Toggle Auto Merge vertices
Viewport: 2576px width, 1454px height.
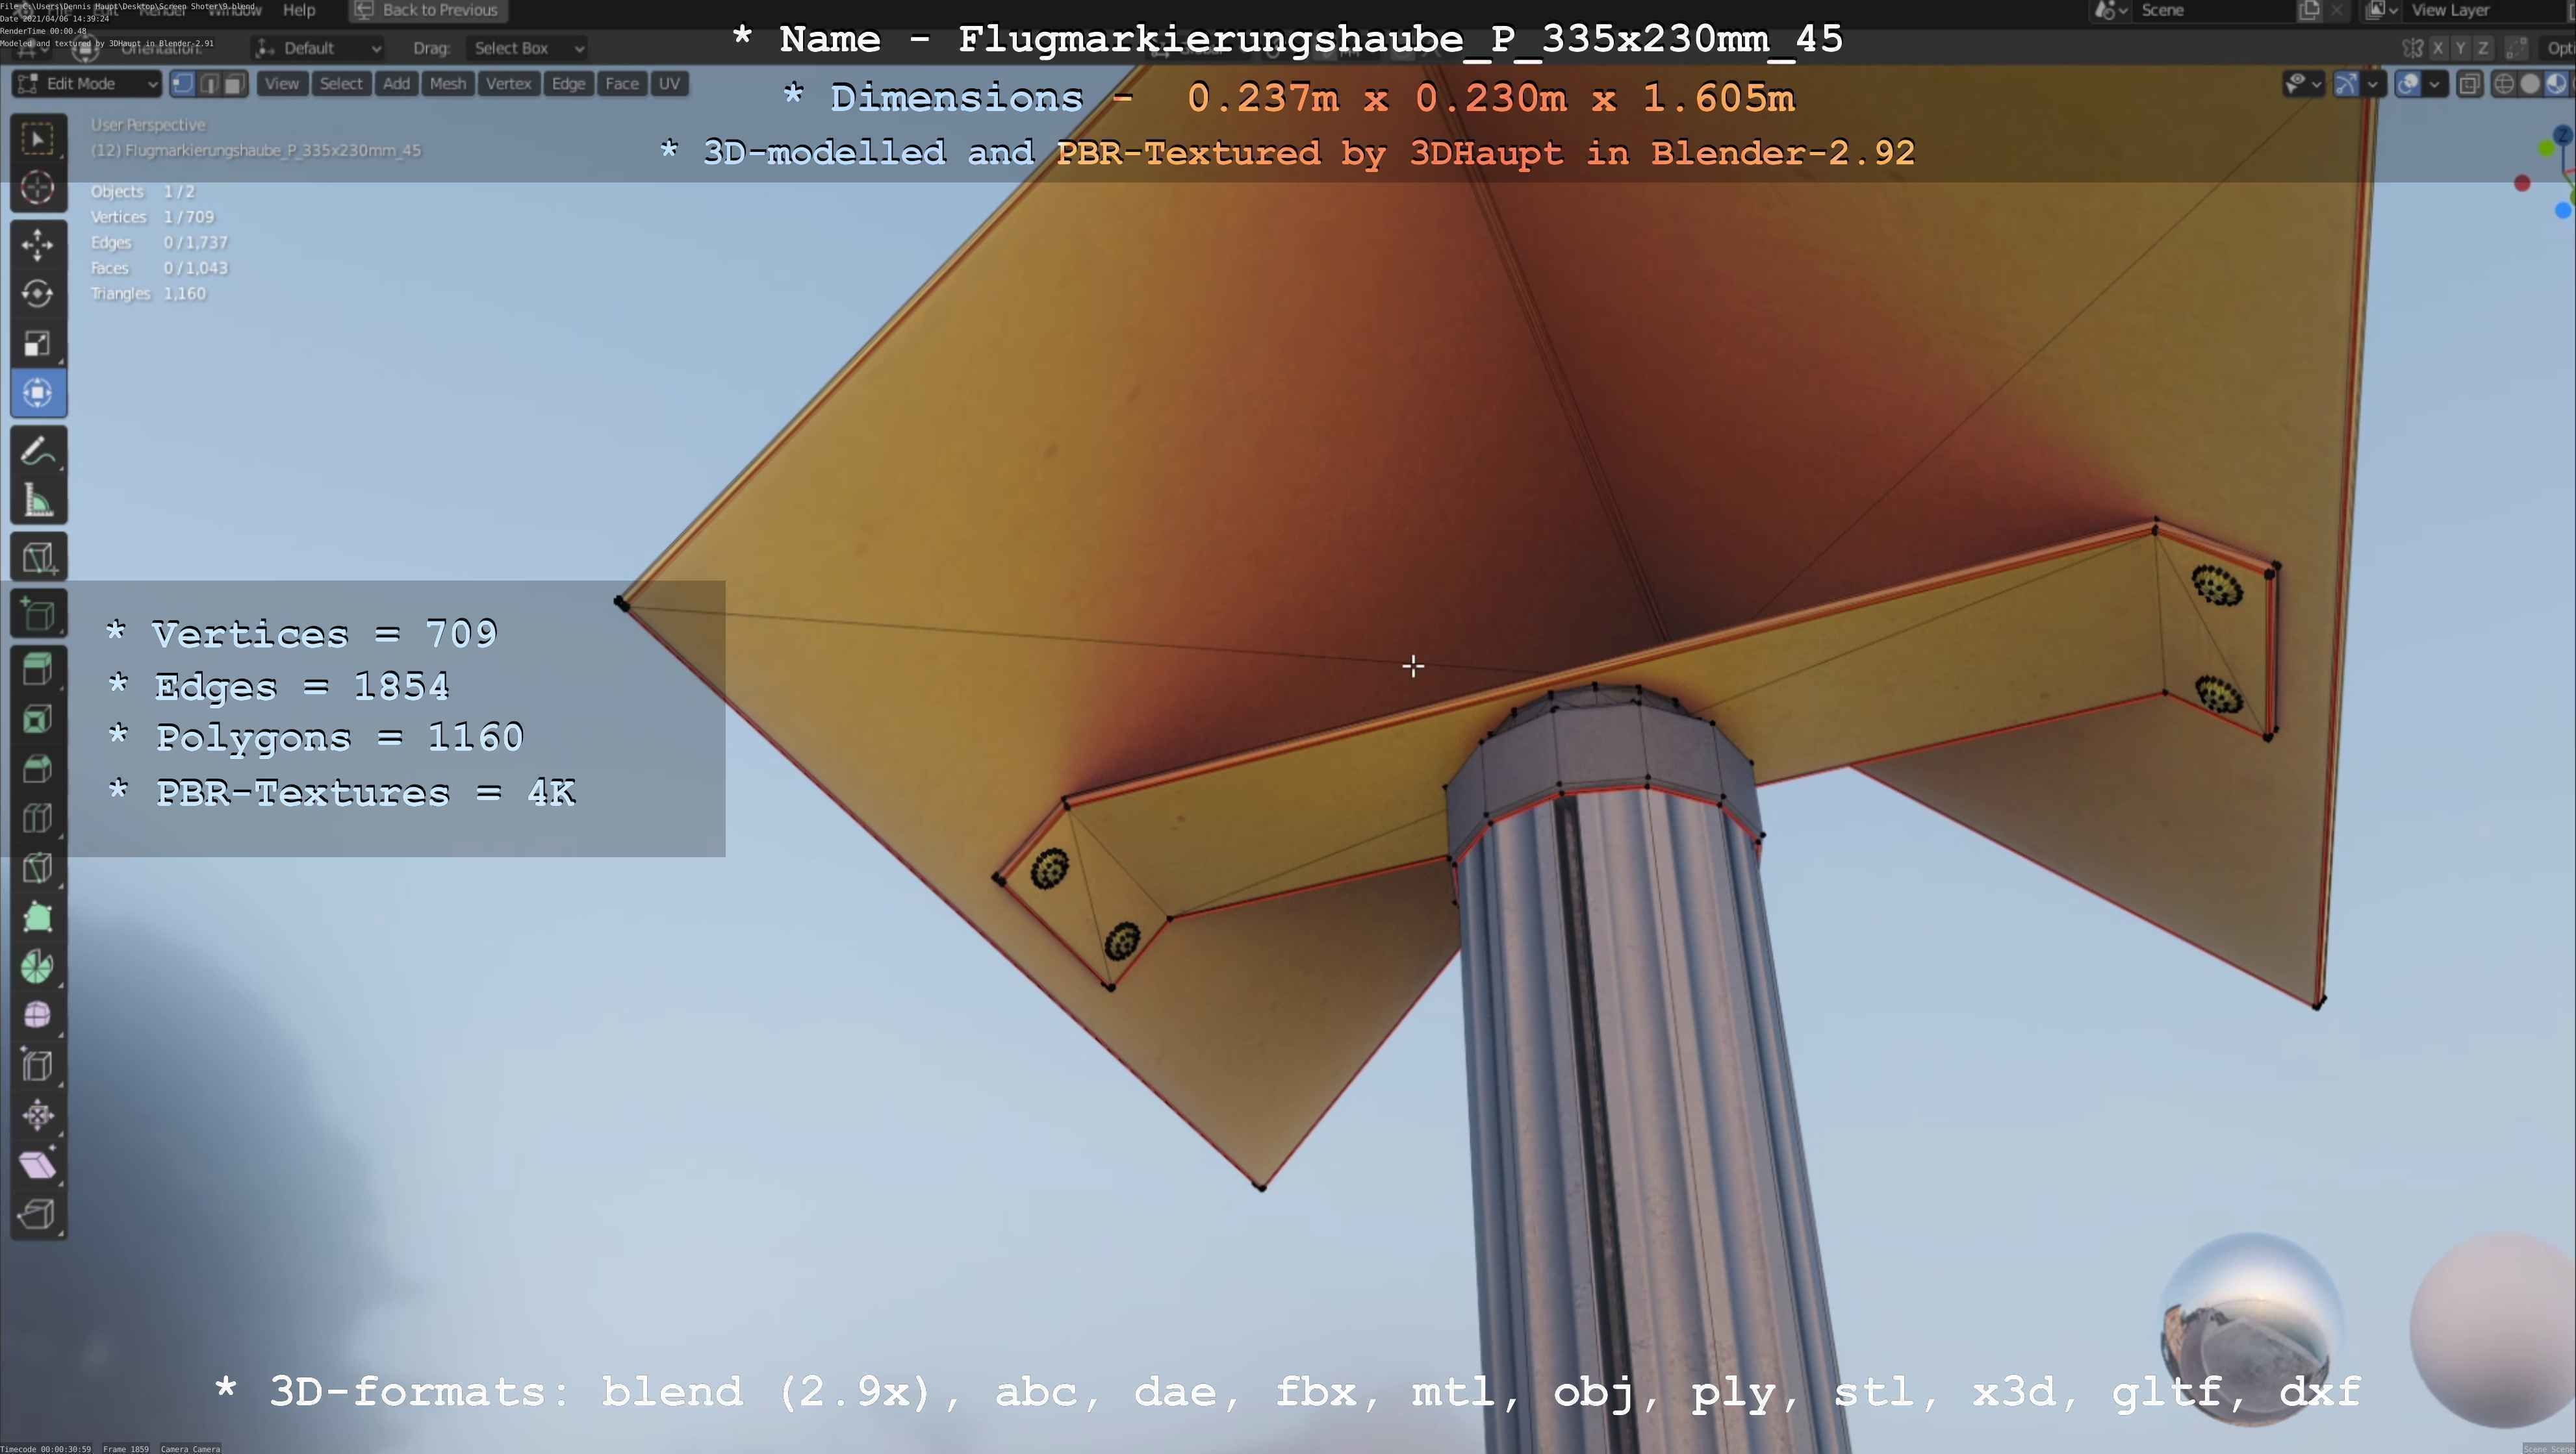[2518, 48]
